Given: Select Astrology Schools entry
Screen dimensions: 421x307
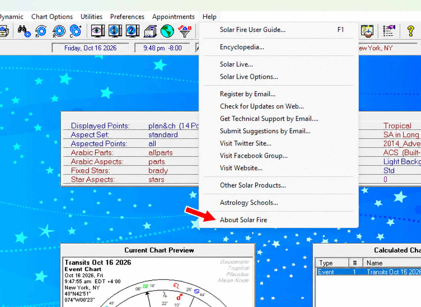Looking at the screenshot, I should pos(278,203).
